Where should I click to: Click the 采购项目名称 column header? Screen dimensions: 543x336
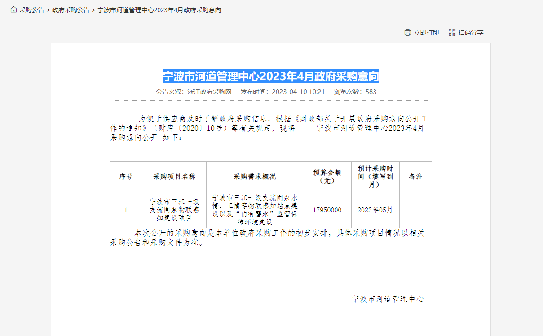tap(174, 176)
